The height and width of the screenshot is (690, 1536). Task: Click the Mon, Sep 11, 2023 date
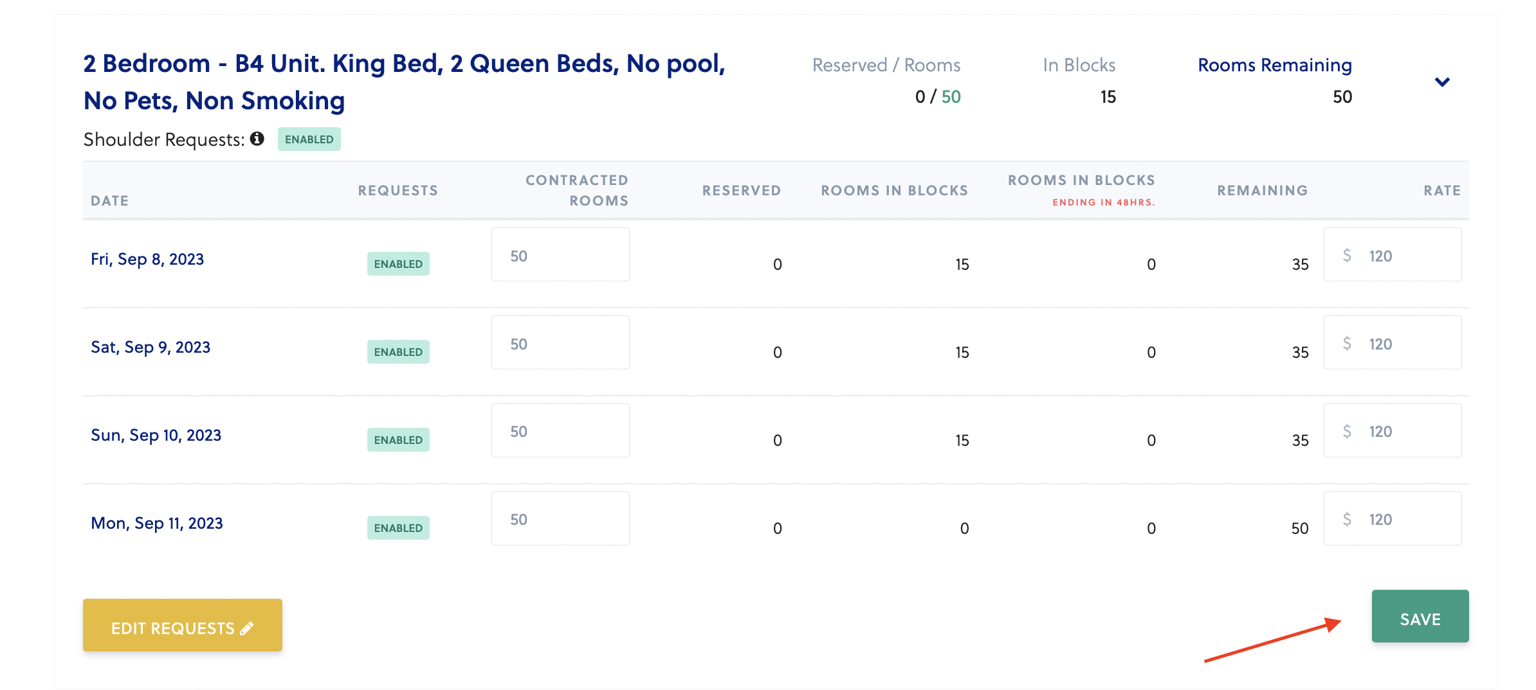(157, 523)
